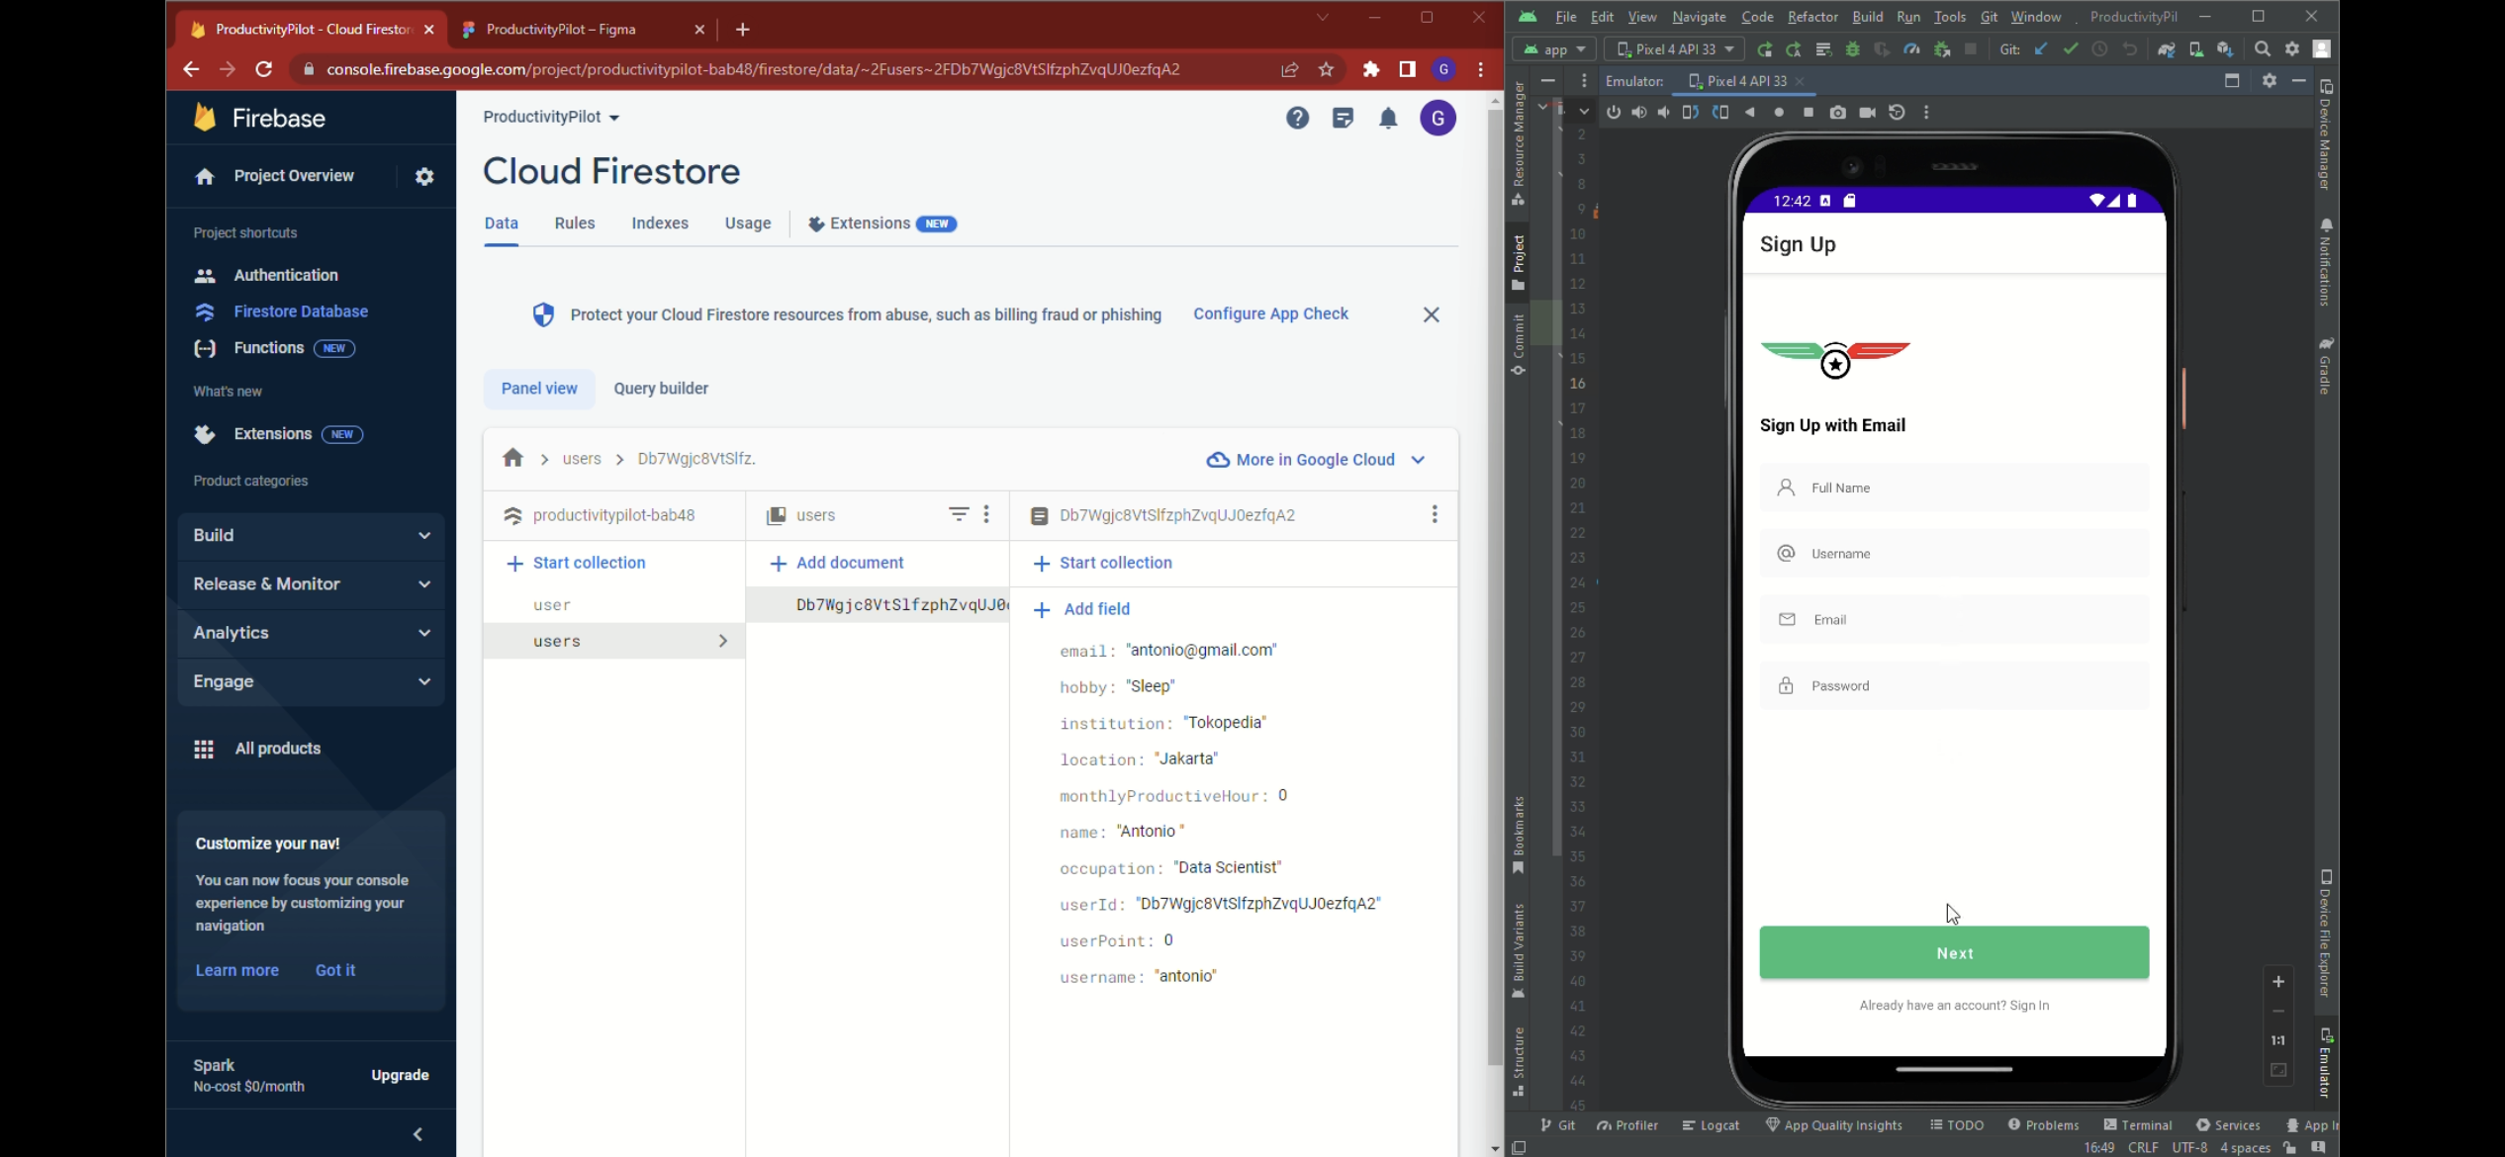Click Add field in document panel
Screen dimensions: 2505x1157
[1081, 609]
